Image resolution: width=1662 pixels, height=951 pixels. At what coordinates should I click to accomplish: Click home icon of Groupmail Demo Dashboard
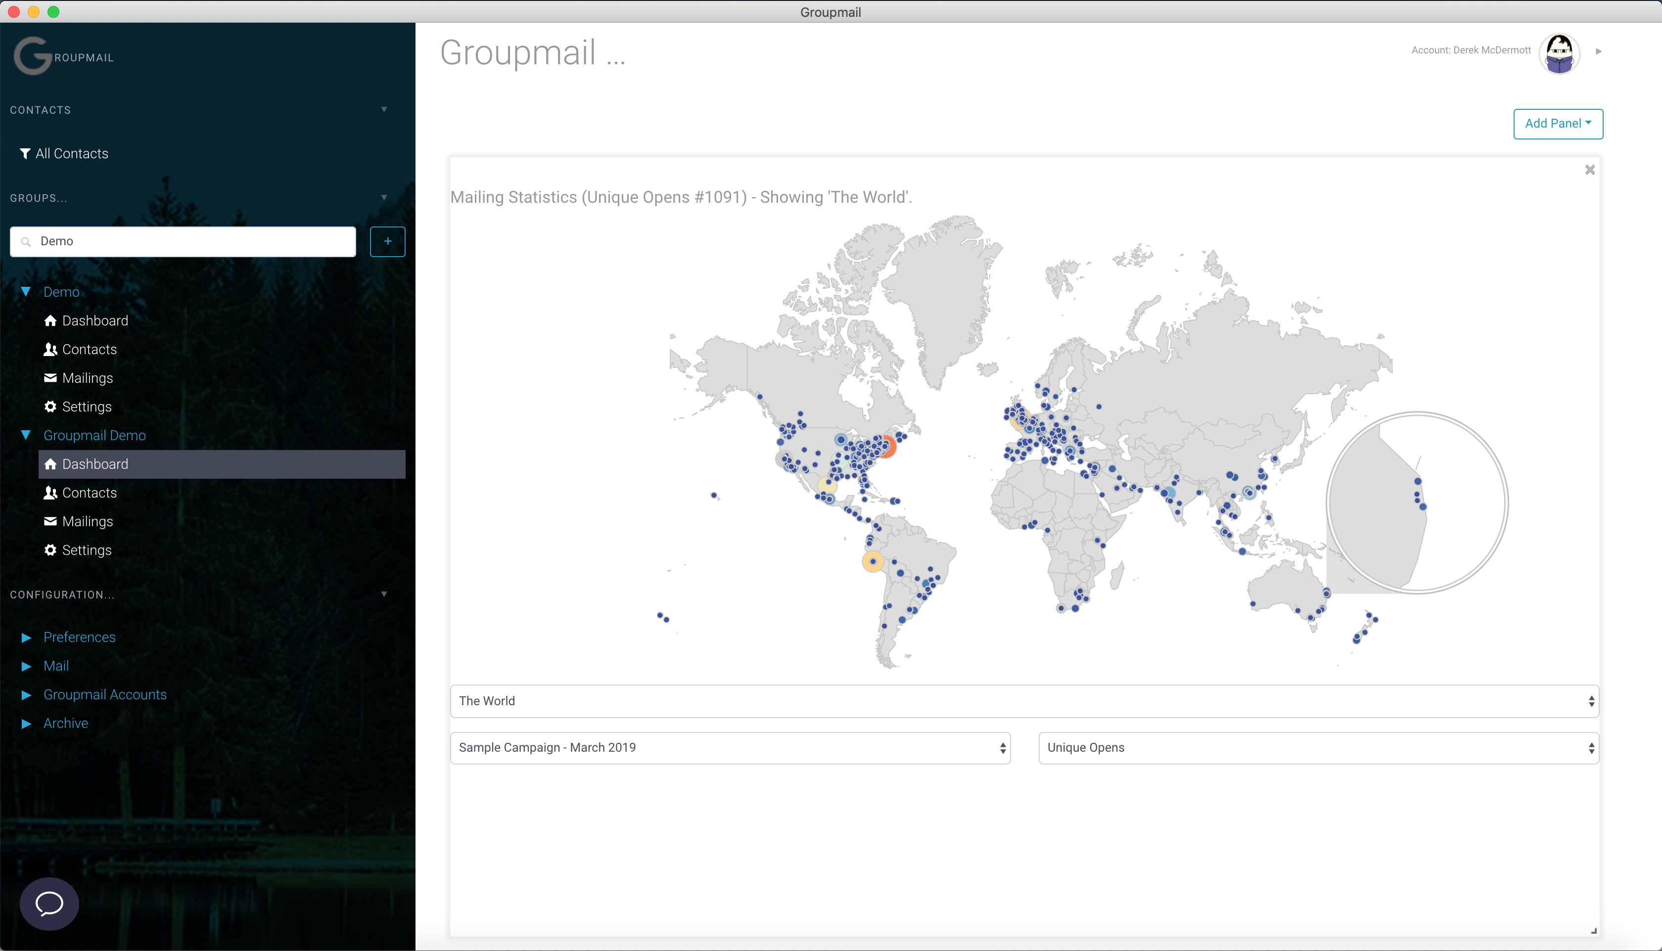point(50,464)
